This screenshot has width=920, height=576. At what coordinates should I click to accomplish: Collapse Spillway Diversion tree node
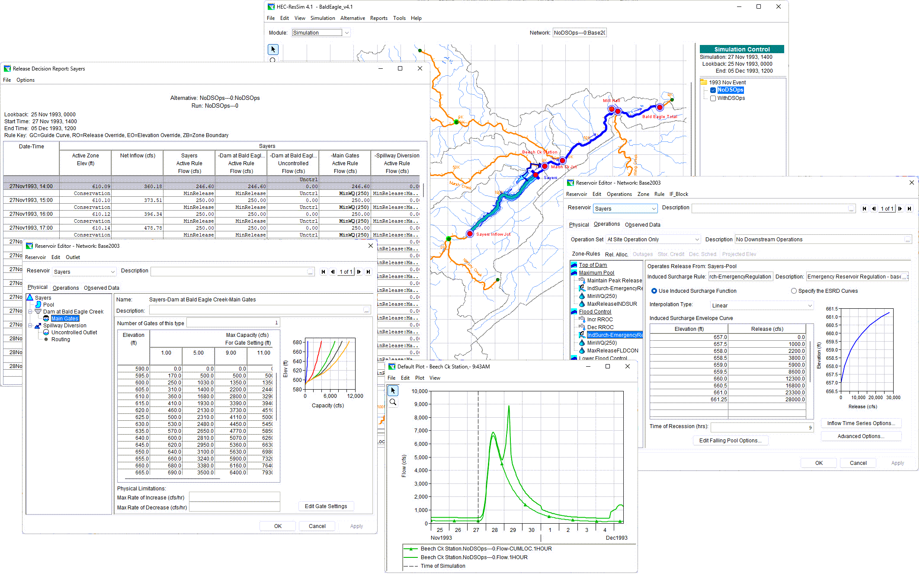(30, 325)
